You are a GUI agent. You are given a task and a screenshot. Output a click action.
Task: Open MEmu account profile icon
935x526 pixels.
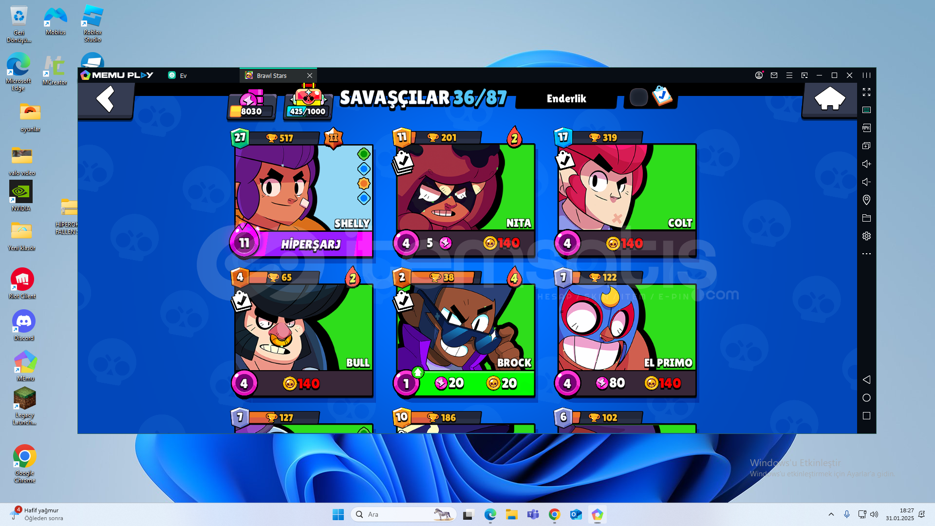click(x=759, y=75)
